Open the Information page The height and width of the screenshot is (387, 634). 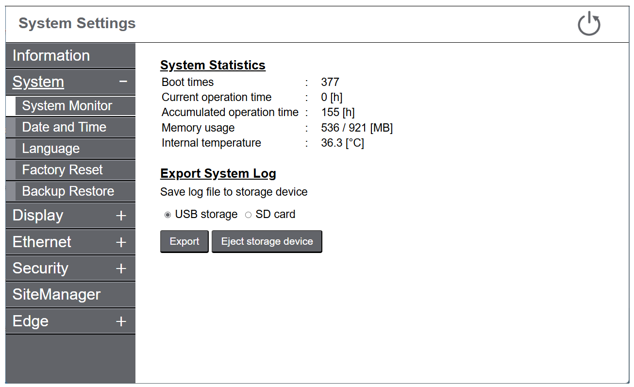tap(51, 55)
